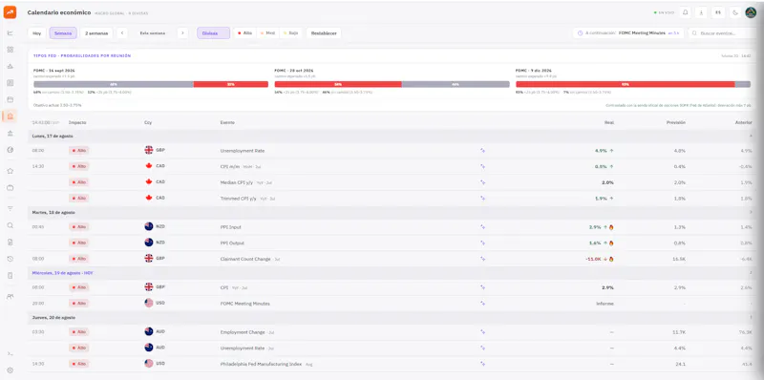Open the filter funnel sidebar icon
Image resolution: width=764 pixels, height=380 pixels.
click(x=10, y=208)
